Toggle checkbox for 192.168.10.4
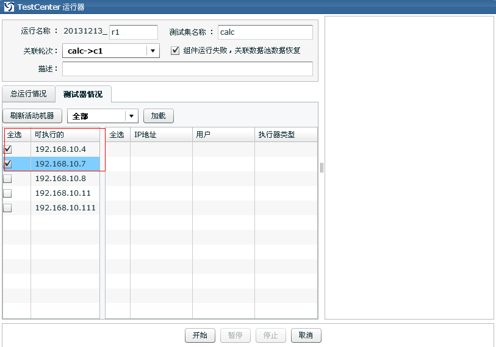Screen dimensions: 496x347 point(8,149)
